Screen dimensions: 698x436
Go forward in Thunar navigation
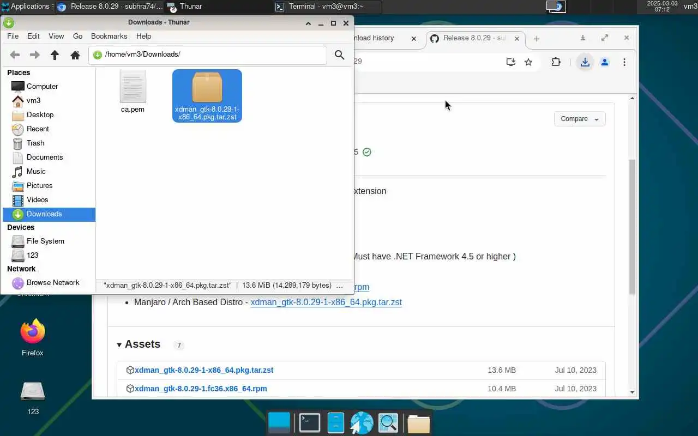[34, 55]
